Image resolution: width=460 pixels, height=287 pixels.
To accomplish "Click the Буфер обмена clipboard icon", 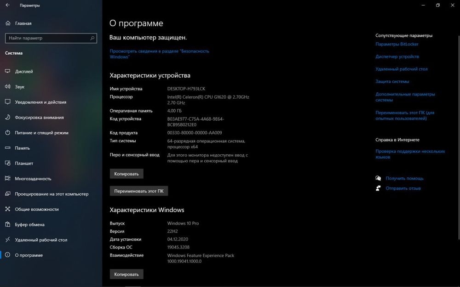I will coord(8,225).
